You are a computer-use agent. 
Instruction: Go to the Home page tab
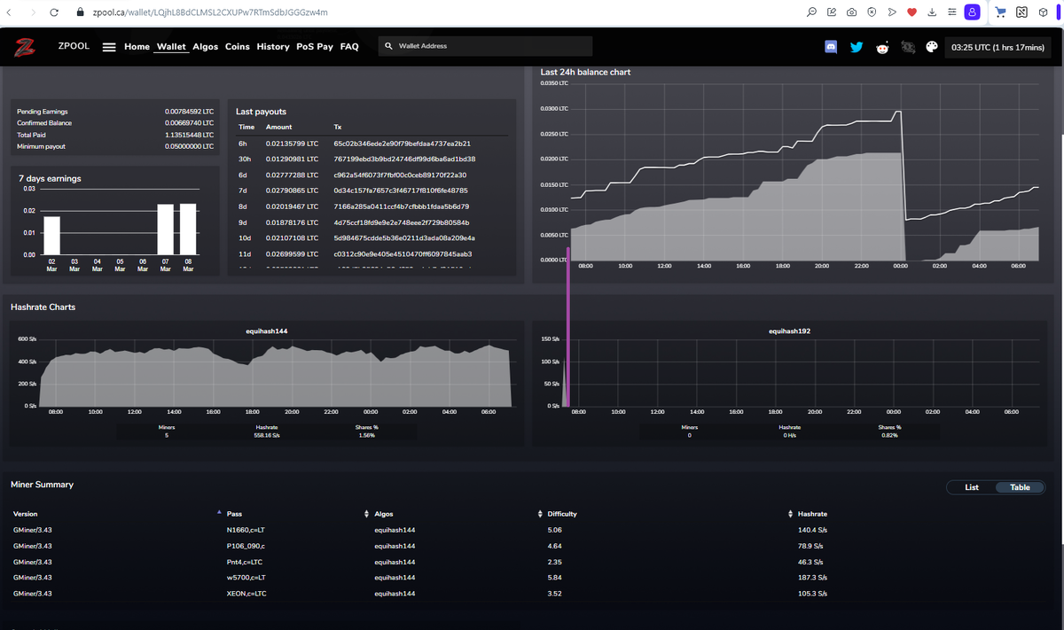tap(137, 46)
